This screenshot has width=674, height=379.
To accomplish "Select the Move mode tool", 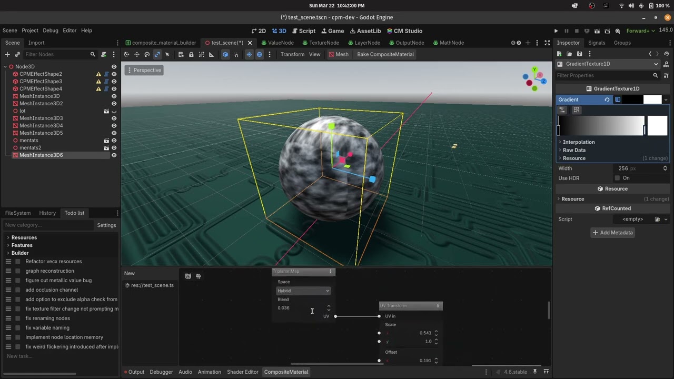I will coord(137,54).
